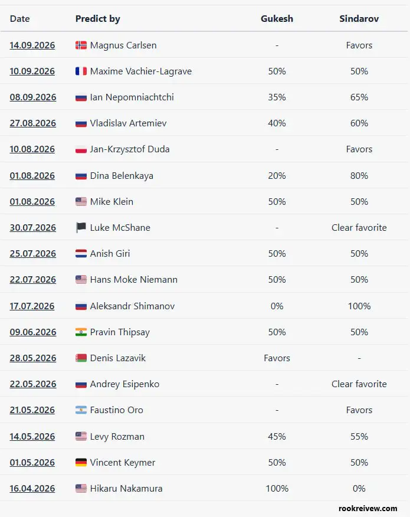
Task: Click Argentina flag beside Faustino Oro
Action: (81, 410)
